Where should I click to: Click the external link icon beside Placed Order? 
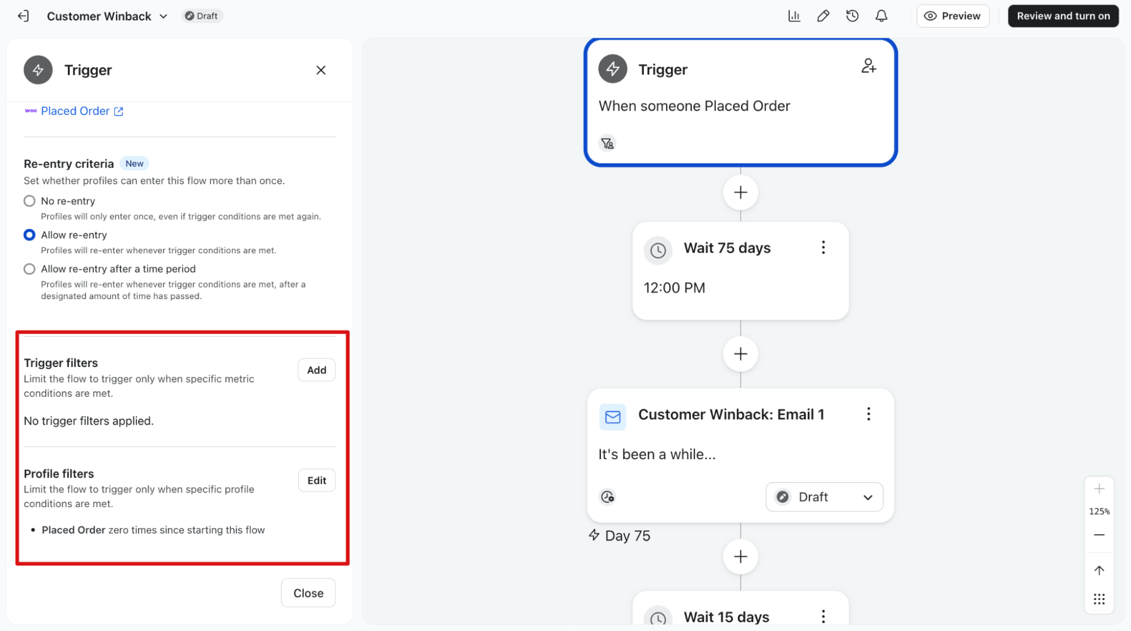click(118, 111)
